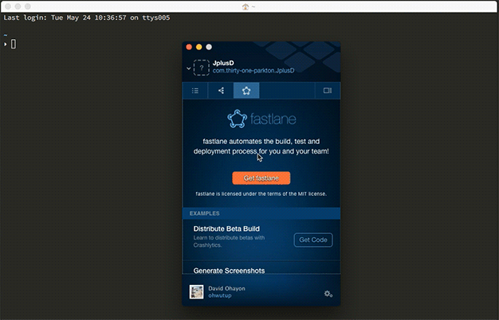Click the Last login line in terminal

[87, 18]
